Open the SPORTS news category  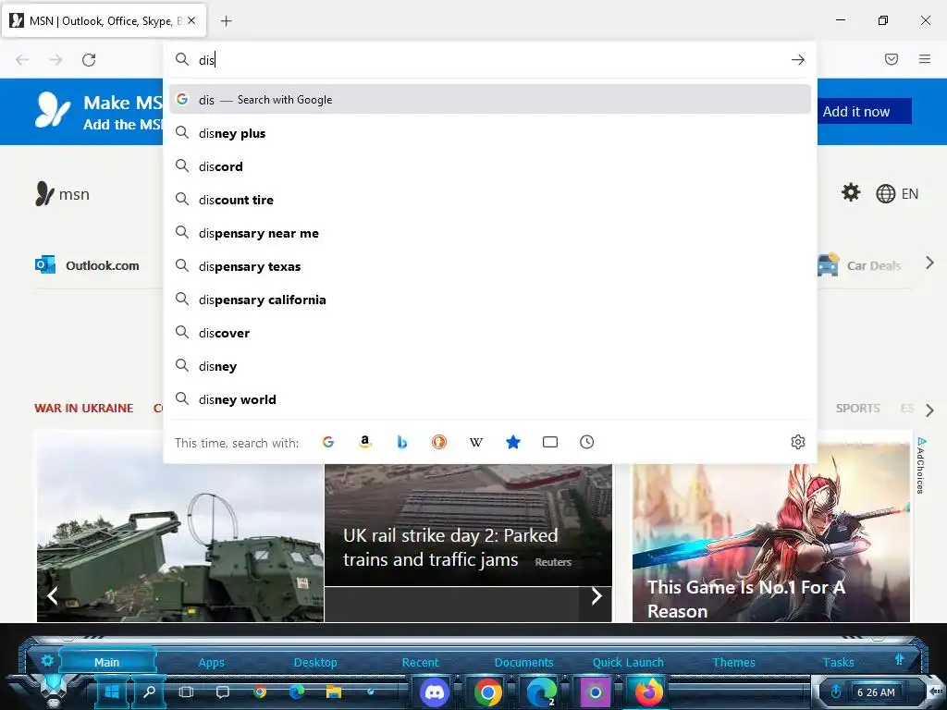tap(857, 408)
